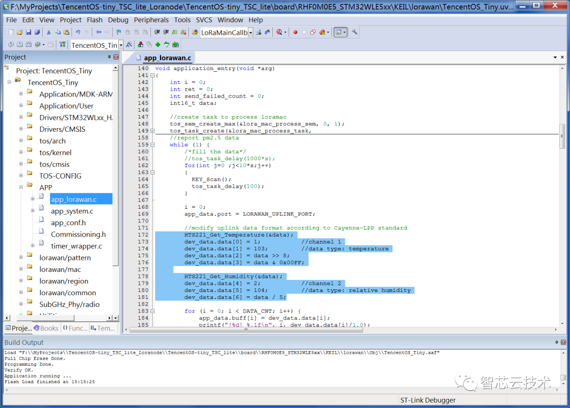This screenshot has width=570, height=408.
Task: Select the tos/kernel group
Action: pyautogui.click(x=55, y=152)
